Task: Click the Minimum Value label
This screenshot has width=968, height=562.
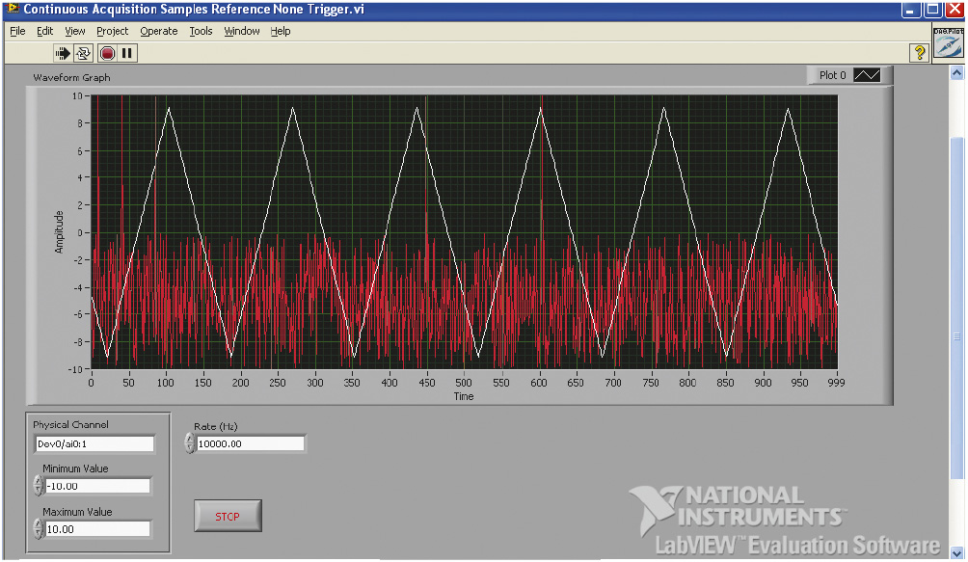Action: pyautogui.click(x=75, y=468)
